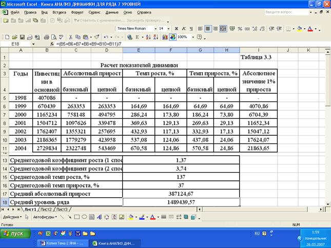This screenshot has width=331, height=248.
Task: Expand the zoom 100% dropdown
Action: [x=193, y=37]
